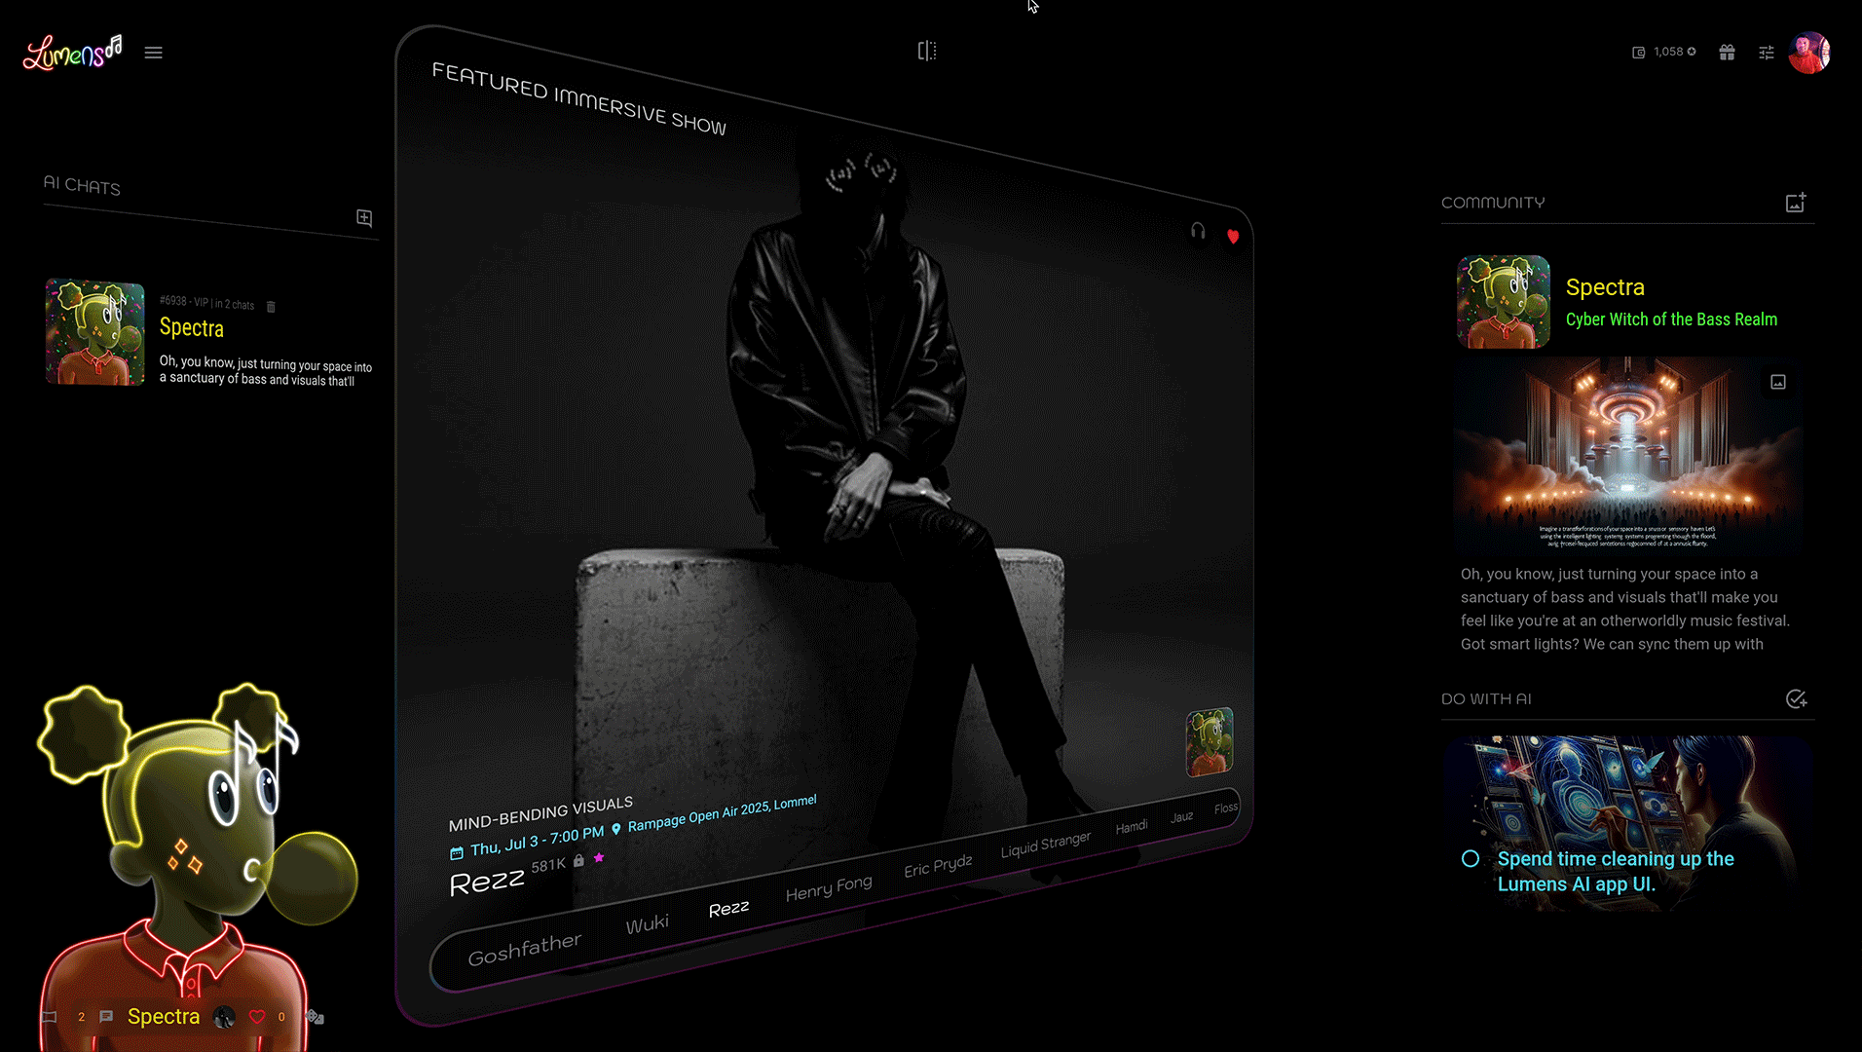Open Spectra chat avatar in AI Chats
This screenshot has width=1862, height=1052.
coord(95,332)
